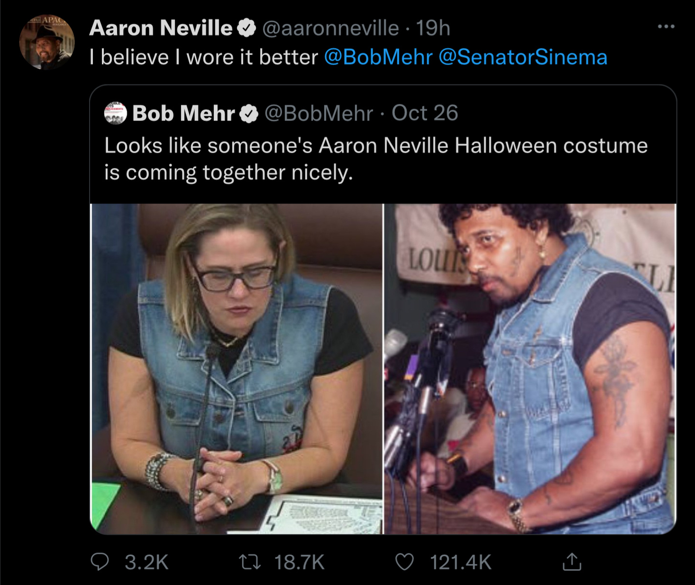Click the 19h timestamp
This screenshot has width=695, height=585.
coord(433,28)
